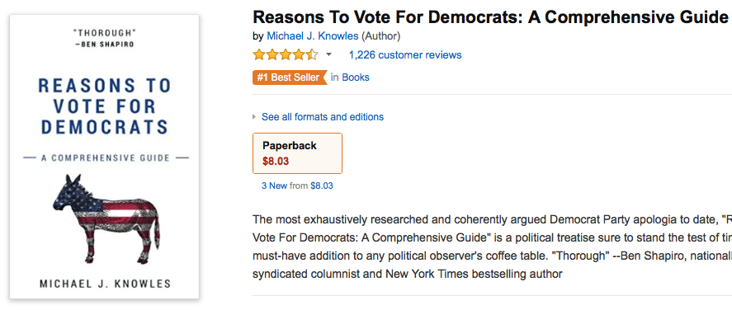Open the 3 New offers link
The width and height of the screenshot is (732, 310).
click(x=275, y=186)
